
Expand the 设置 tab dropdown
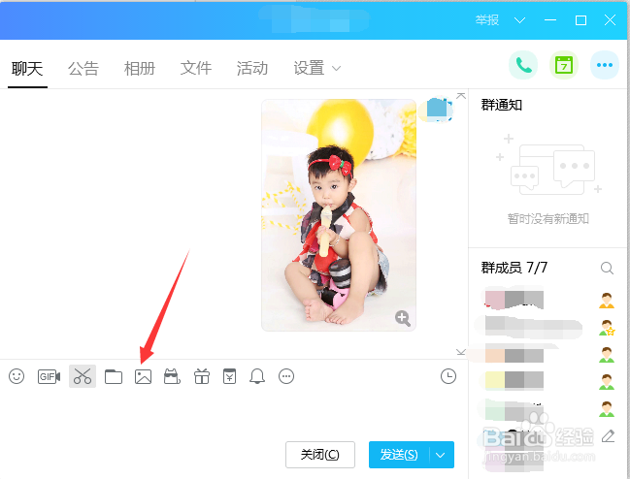[336, 68]
